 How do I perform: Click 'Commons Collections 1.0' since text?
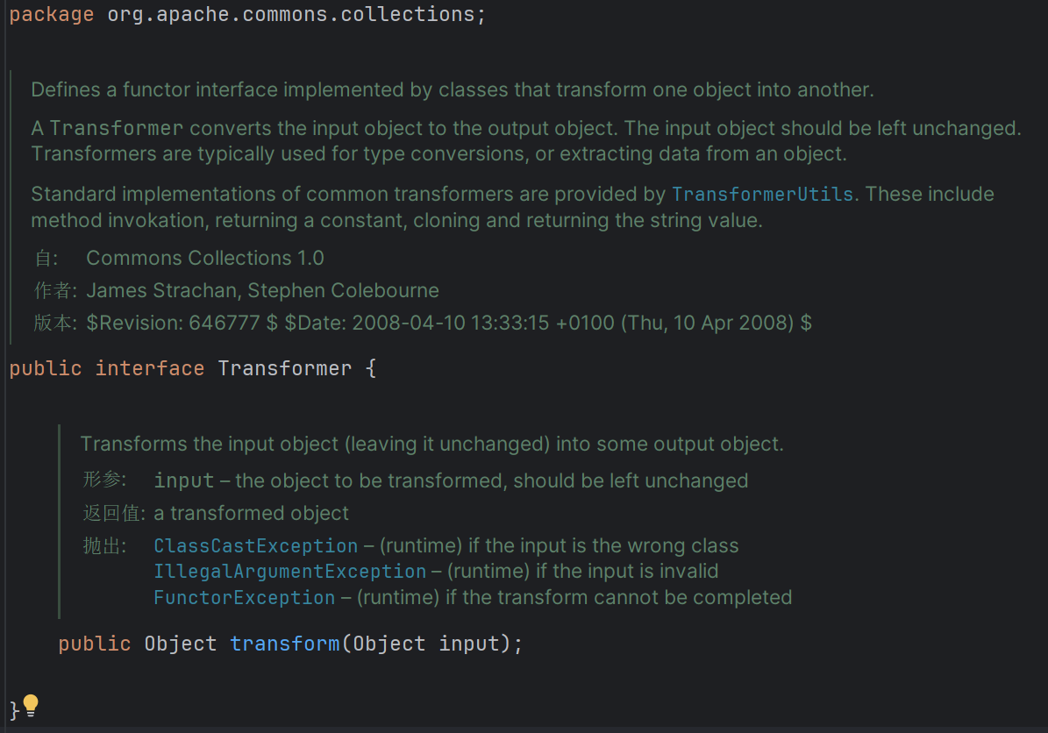click(x=205, y=258)
